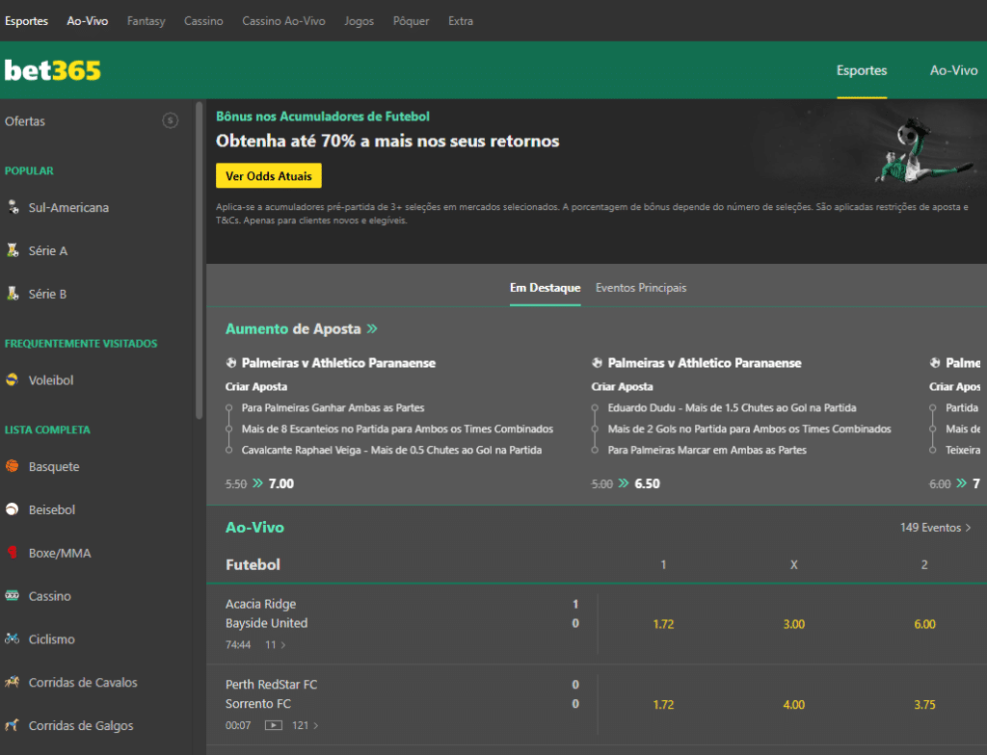The width and height of the screenshot is (987, 755).
Task: Switch to the Eventos Principais tab
Action: pos(641,288)
